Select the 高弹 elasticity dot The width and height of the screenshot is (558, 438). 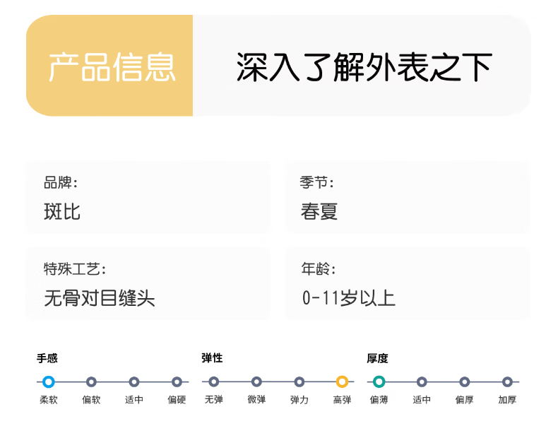click(x=342, y=382)
